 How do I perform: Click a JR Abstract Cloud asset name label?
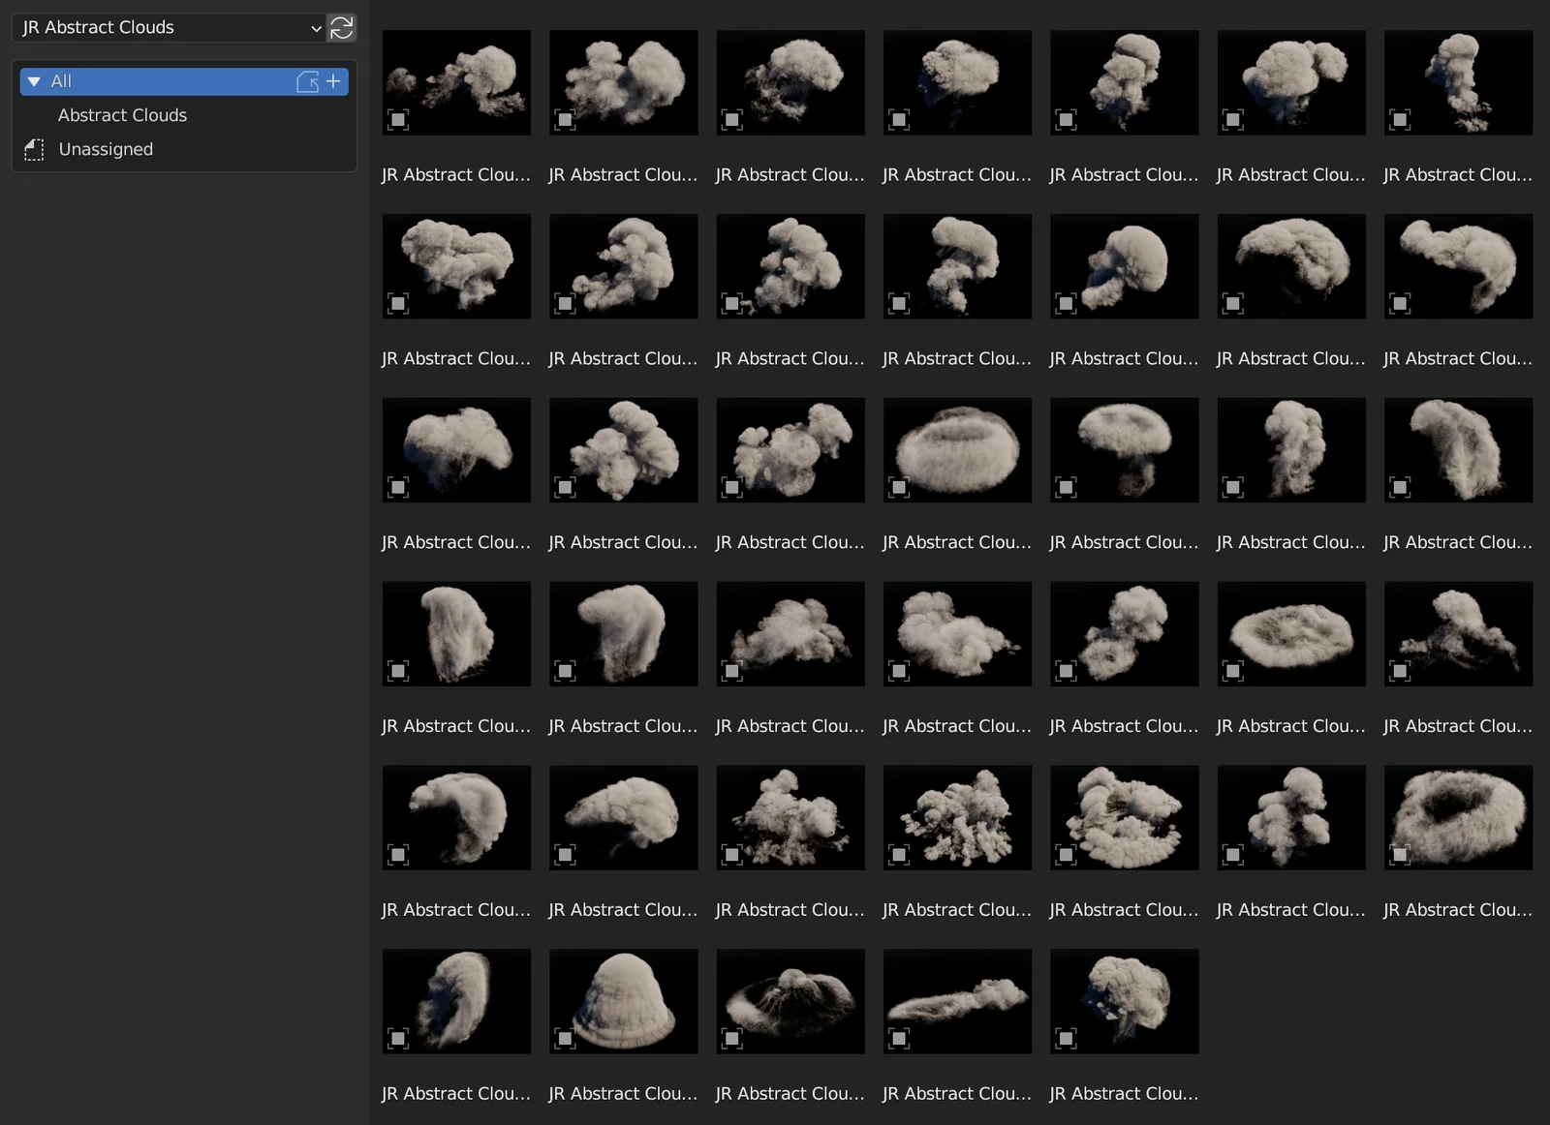pyautogui.click(x=456, y=174)
